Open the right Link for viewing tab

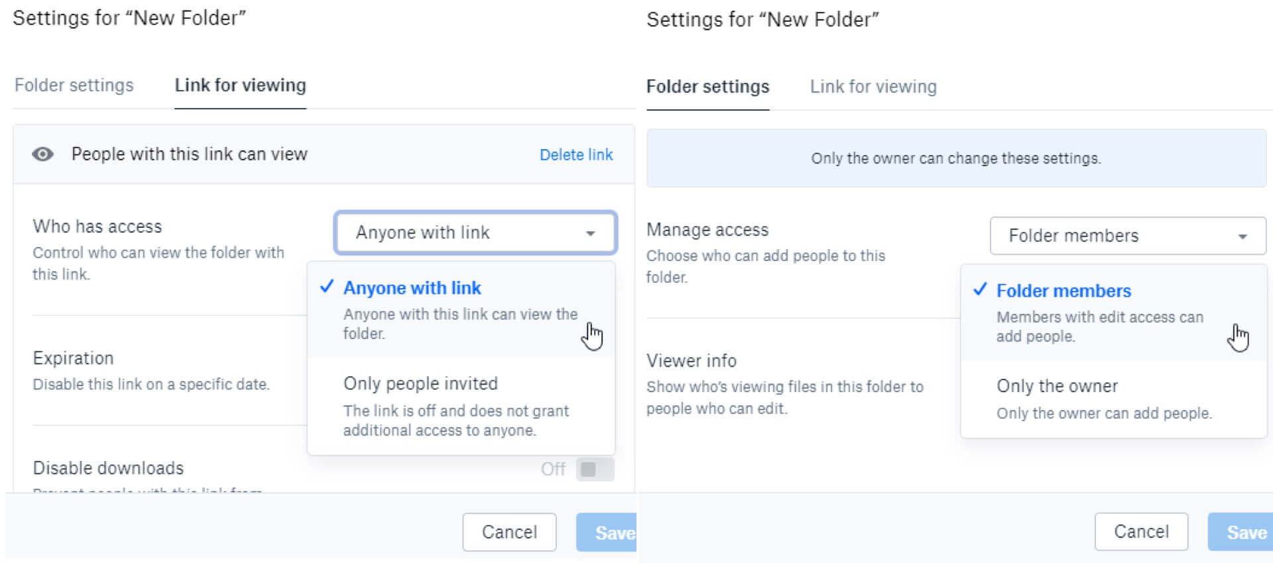pos(873,87)
